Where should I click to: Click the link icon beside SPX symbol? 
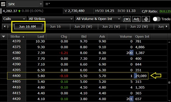[3, 4]
